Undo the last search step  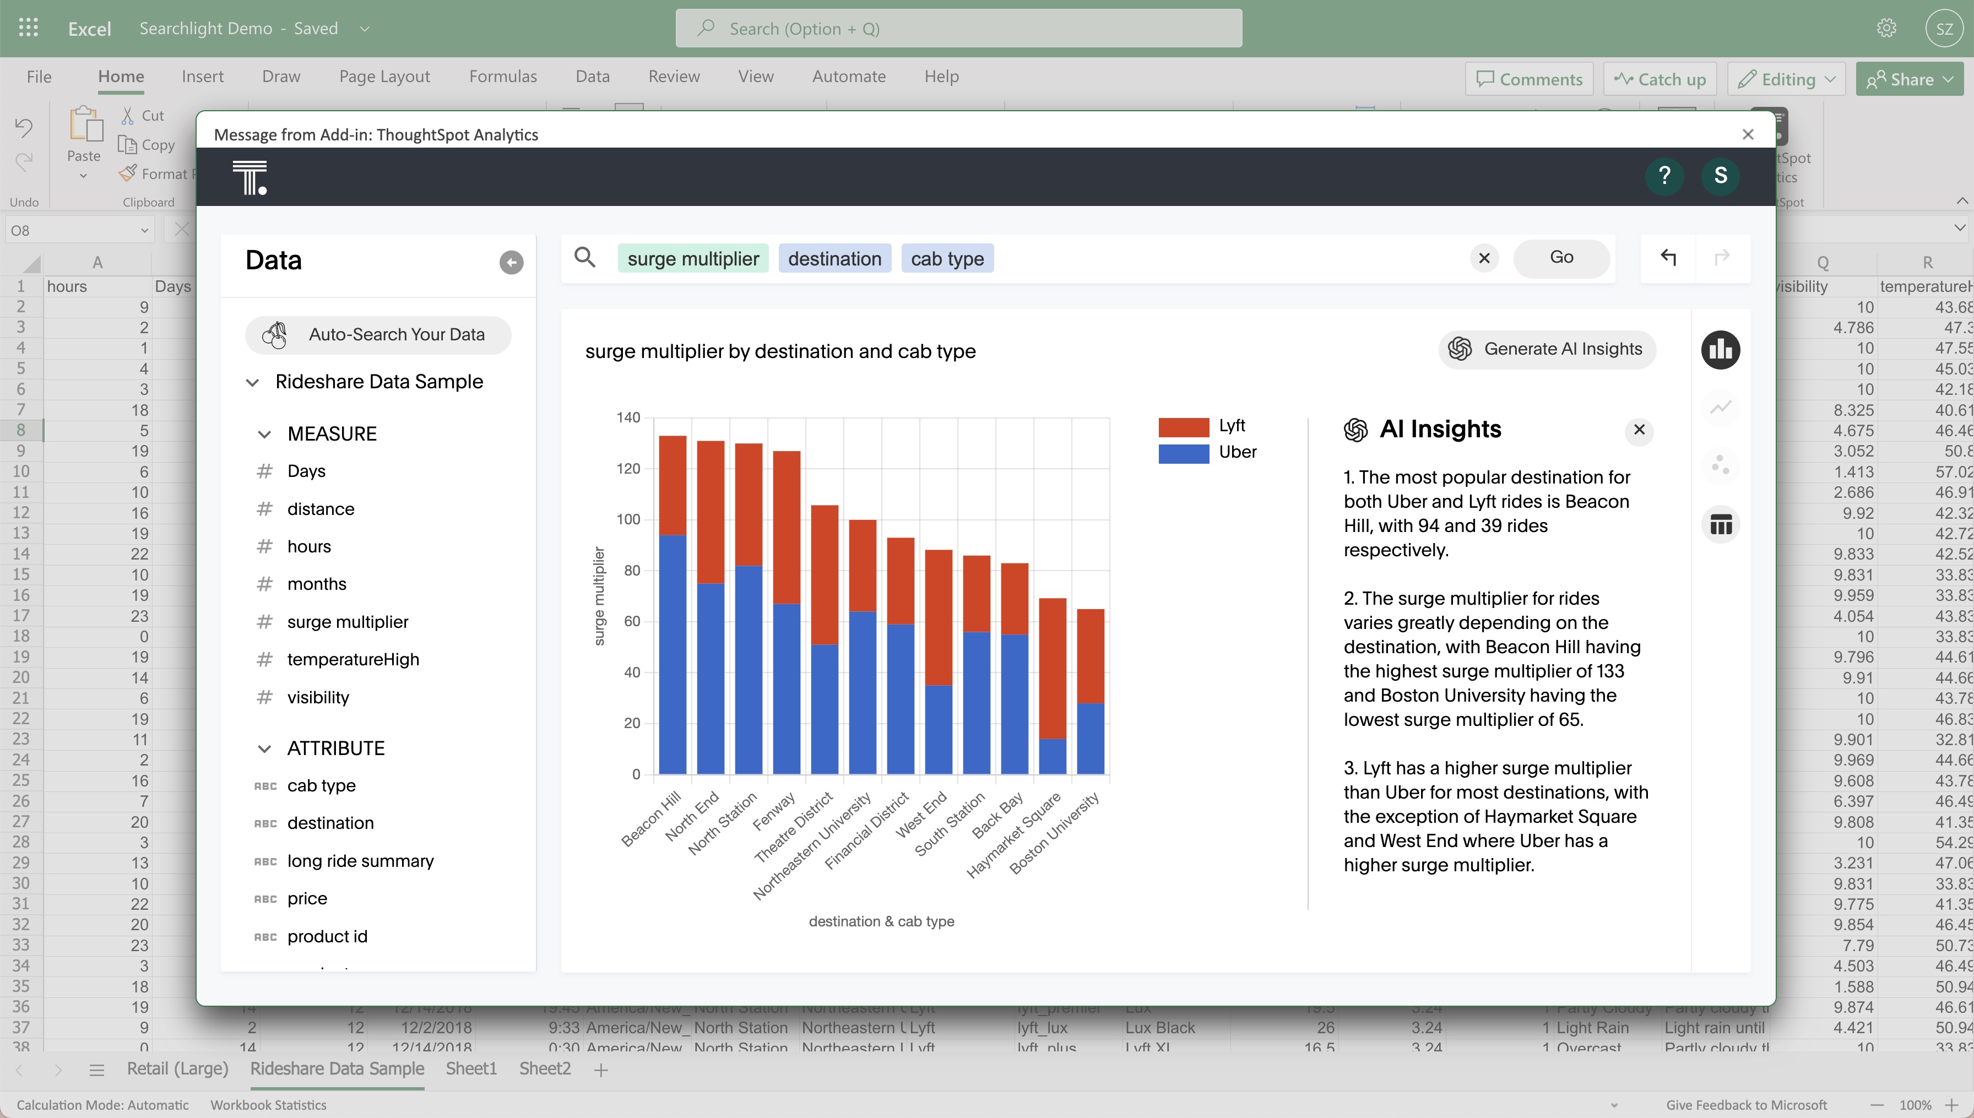[x=1668, y=257]
